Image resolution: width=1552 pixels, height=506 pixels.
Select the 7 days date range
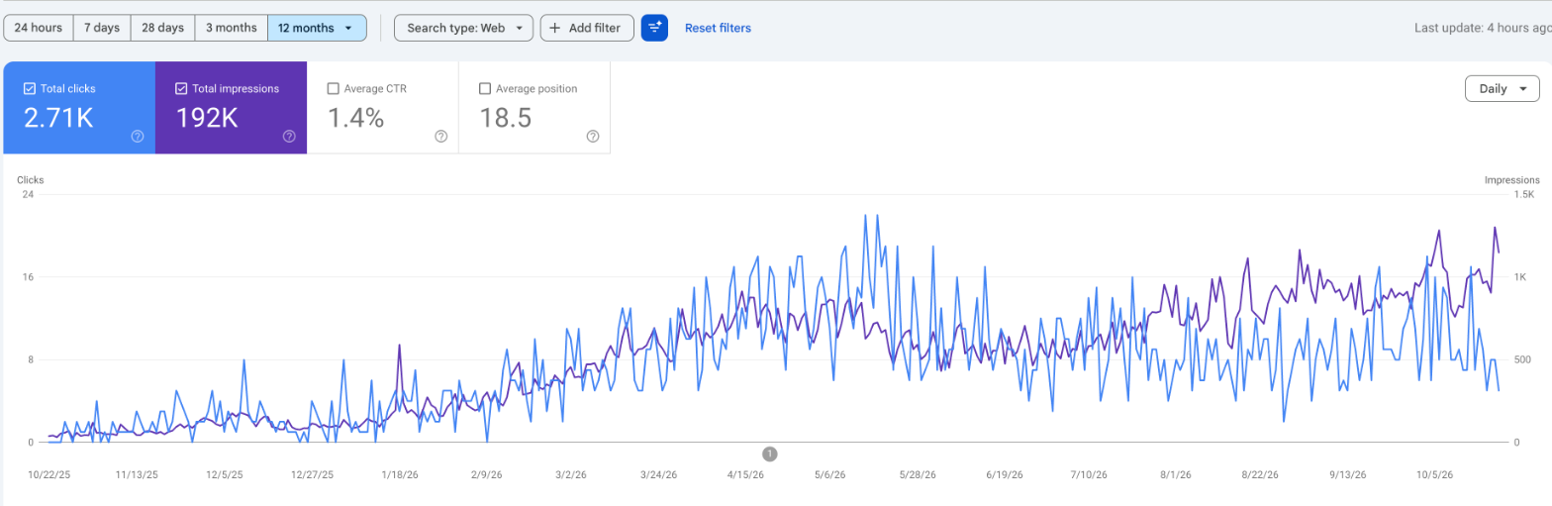click(102, 28)
